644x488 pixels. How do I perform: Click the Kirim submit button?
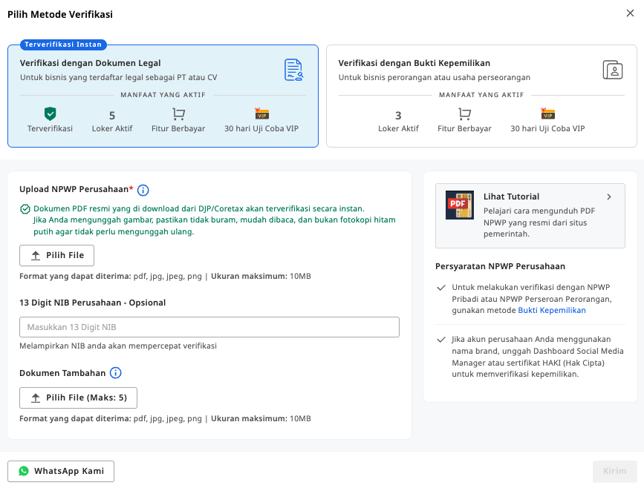click(615, 471)
